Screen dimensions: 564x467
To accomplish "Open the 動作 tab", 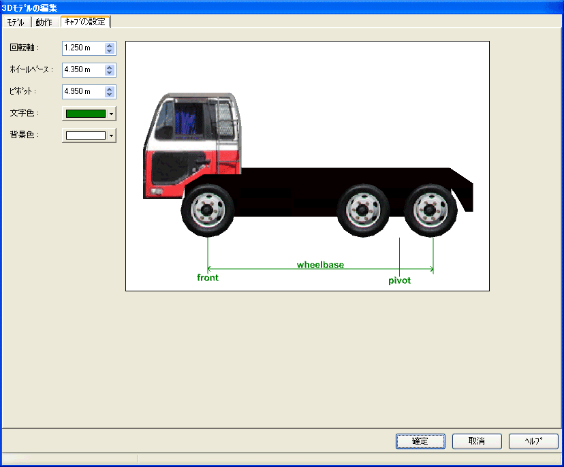I will pyautogui.click(x=44, y=22).
